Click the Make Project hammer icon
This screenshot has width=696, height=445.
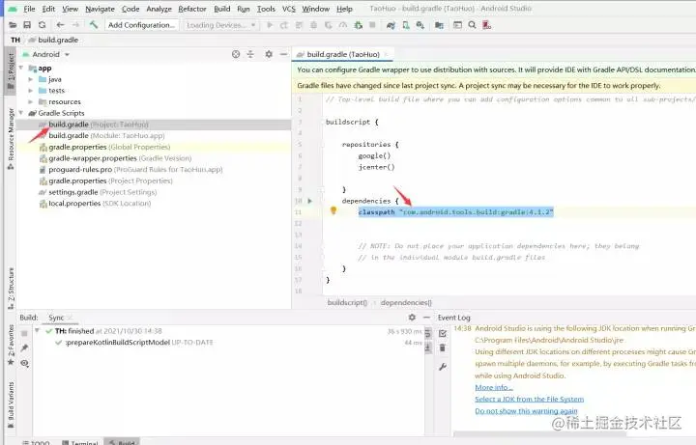[93, 25]
